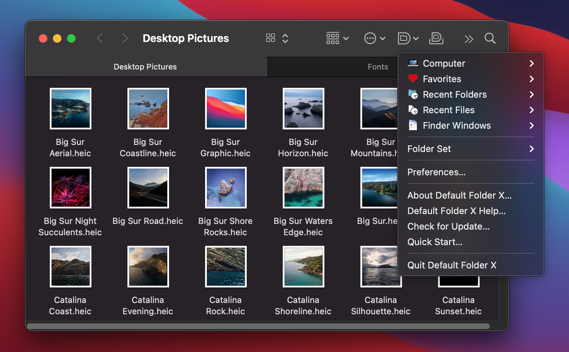Click the stacked folder toolbar icon

(x=436, y=38)
